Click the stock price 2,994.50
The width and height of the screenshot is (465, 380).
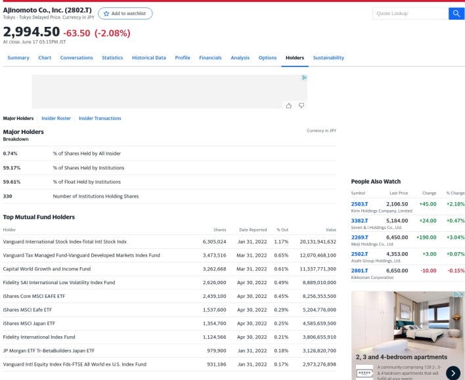tap(32, 32)
